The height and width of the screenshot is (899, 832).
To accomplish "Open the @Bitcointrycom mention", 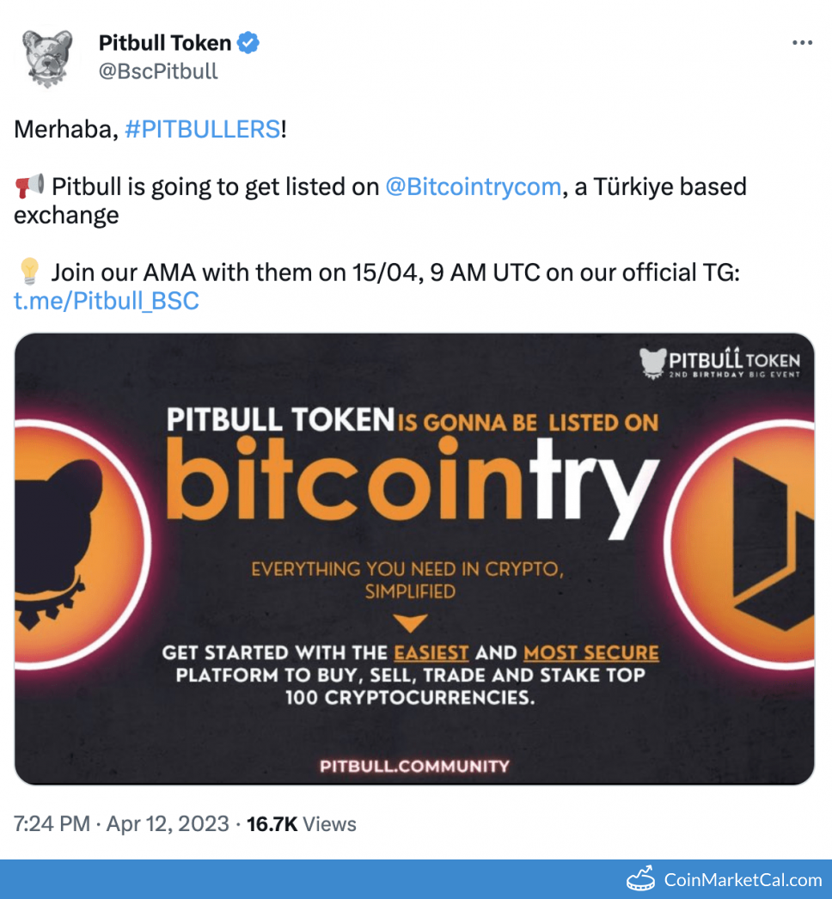I will click(473, 187).
